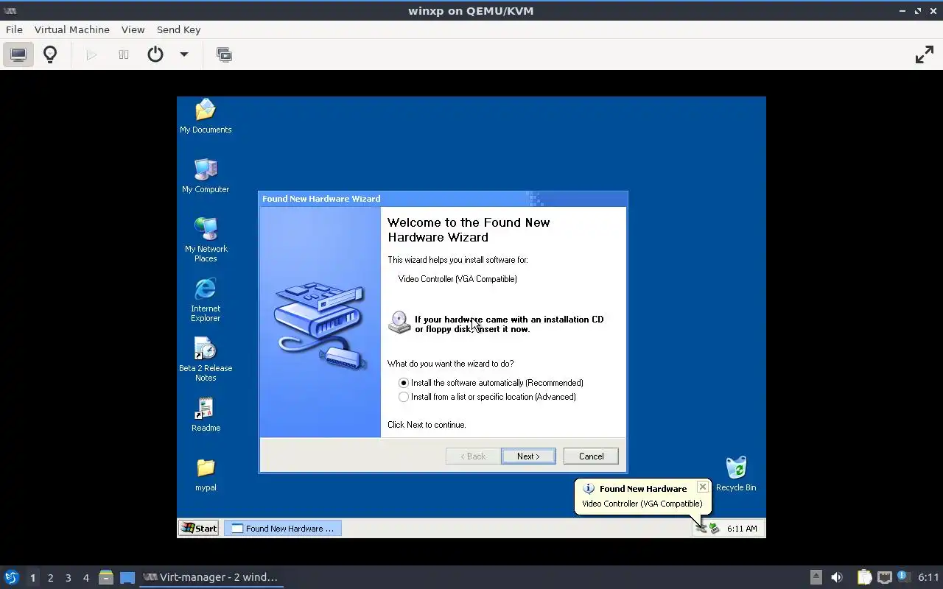The image size is (943, 589).
Task: Click the installation CD icon in wizard
Action: pos(399,322)
